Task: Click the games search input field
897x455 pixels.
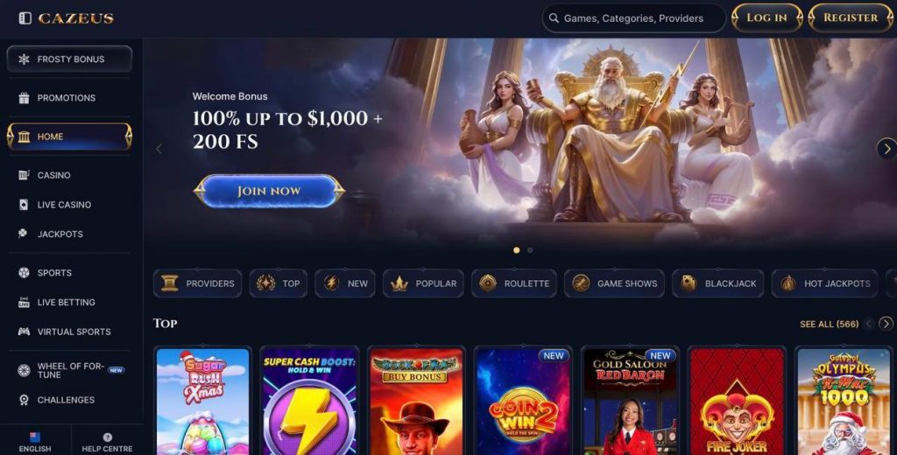Action: tap(634, 18)
